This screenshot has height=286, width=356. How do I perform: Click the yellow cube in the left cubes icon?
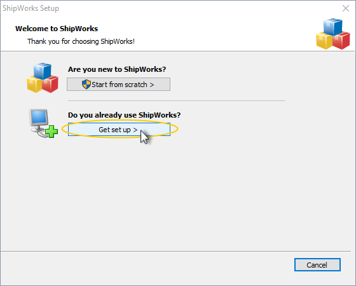(x=34, y=84)
